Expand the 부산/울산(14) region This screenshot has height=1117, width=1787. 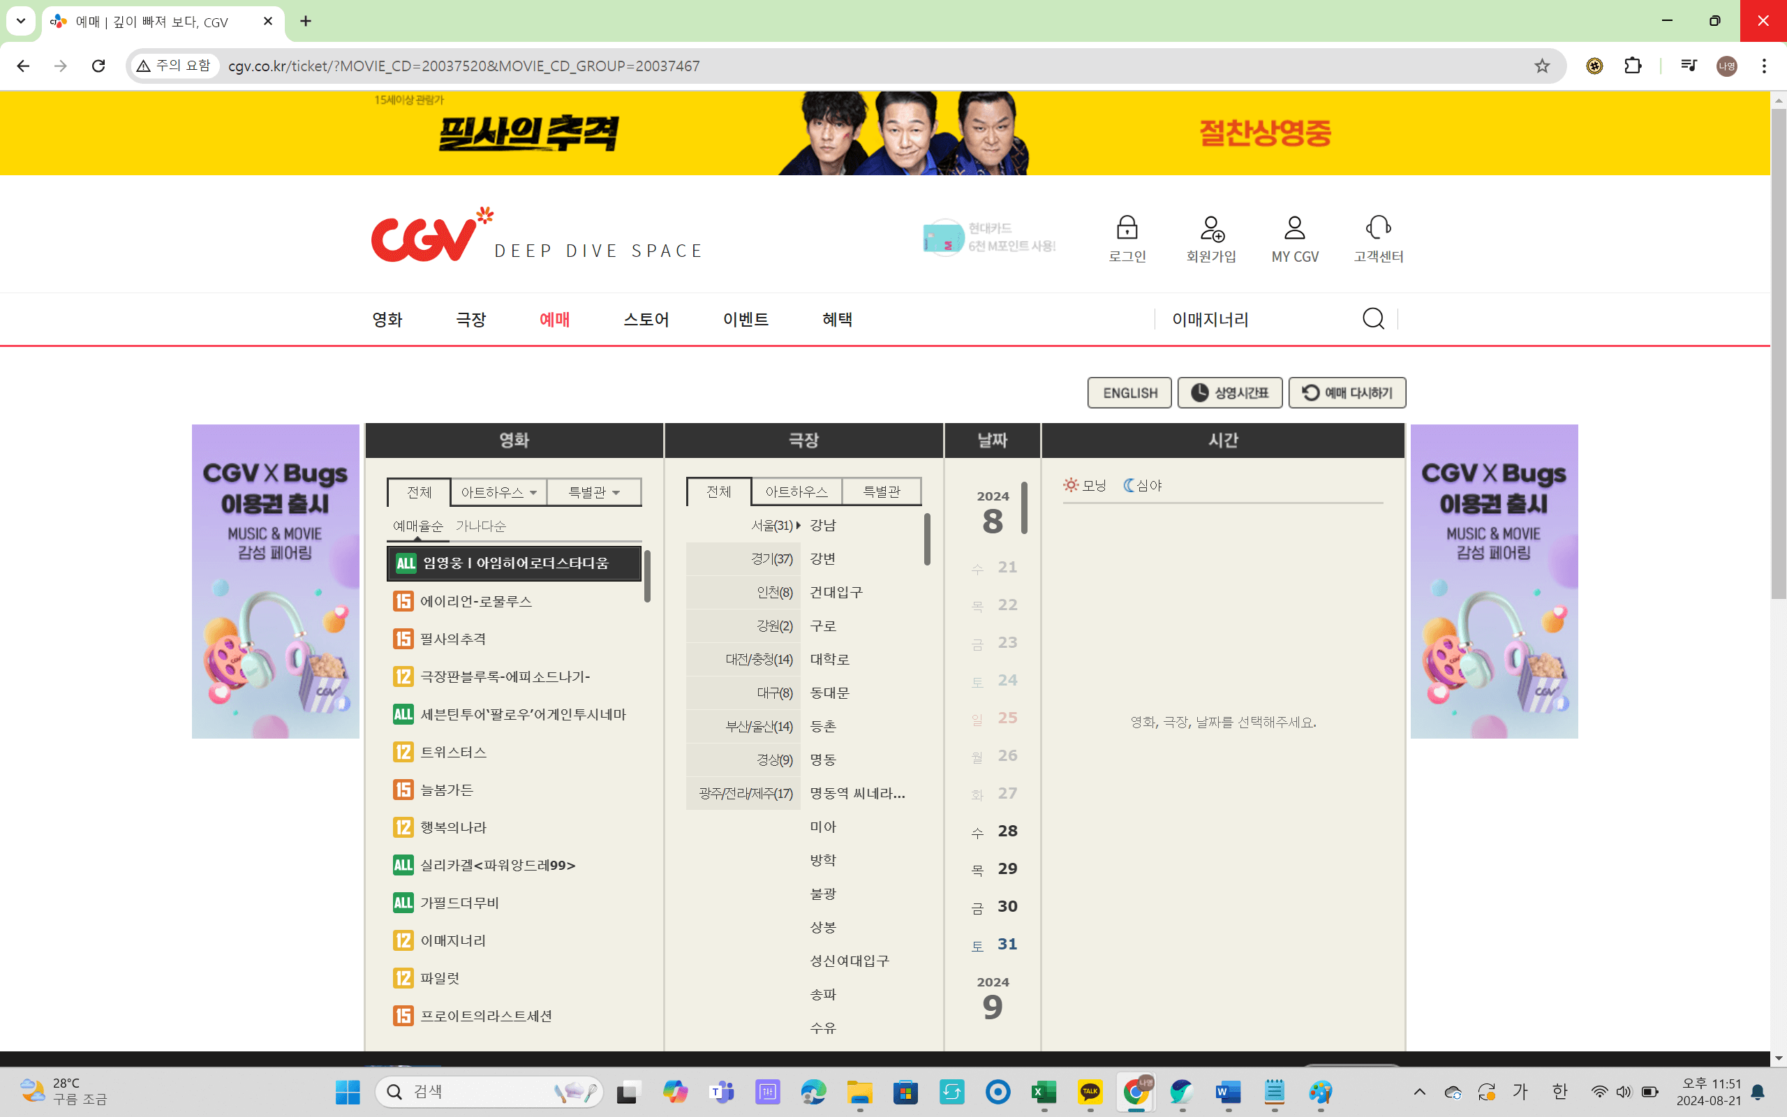click(743, 726)
